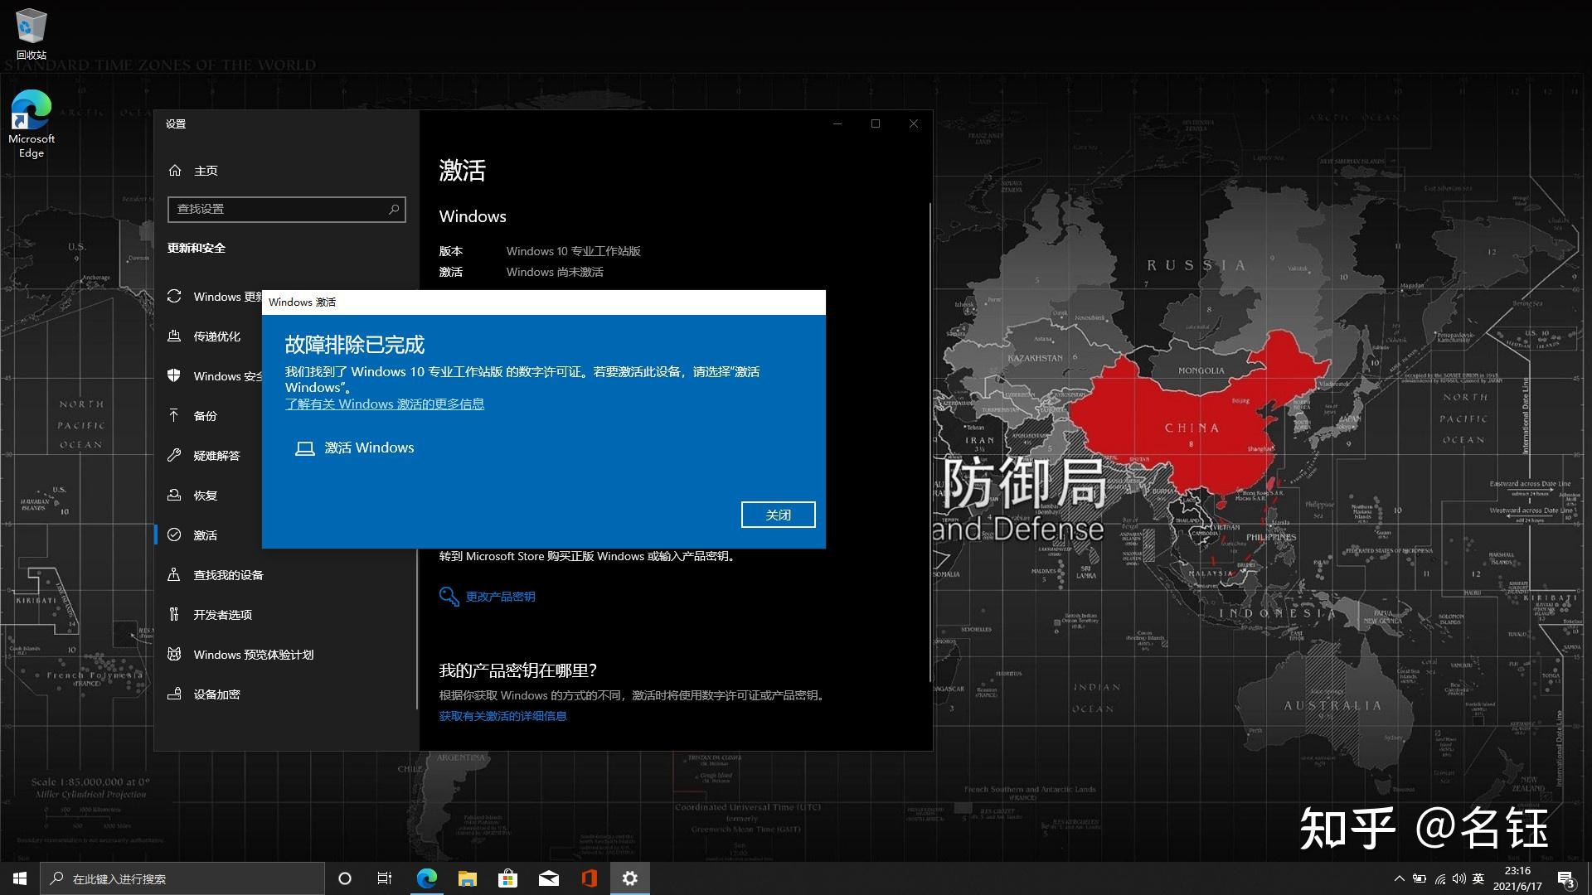
Task: Select 设备加密 sidebar item
Action: [x=216, y=694]
